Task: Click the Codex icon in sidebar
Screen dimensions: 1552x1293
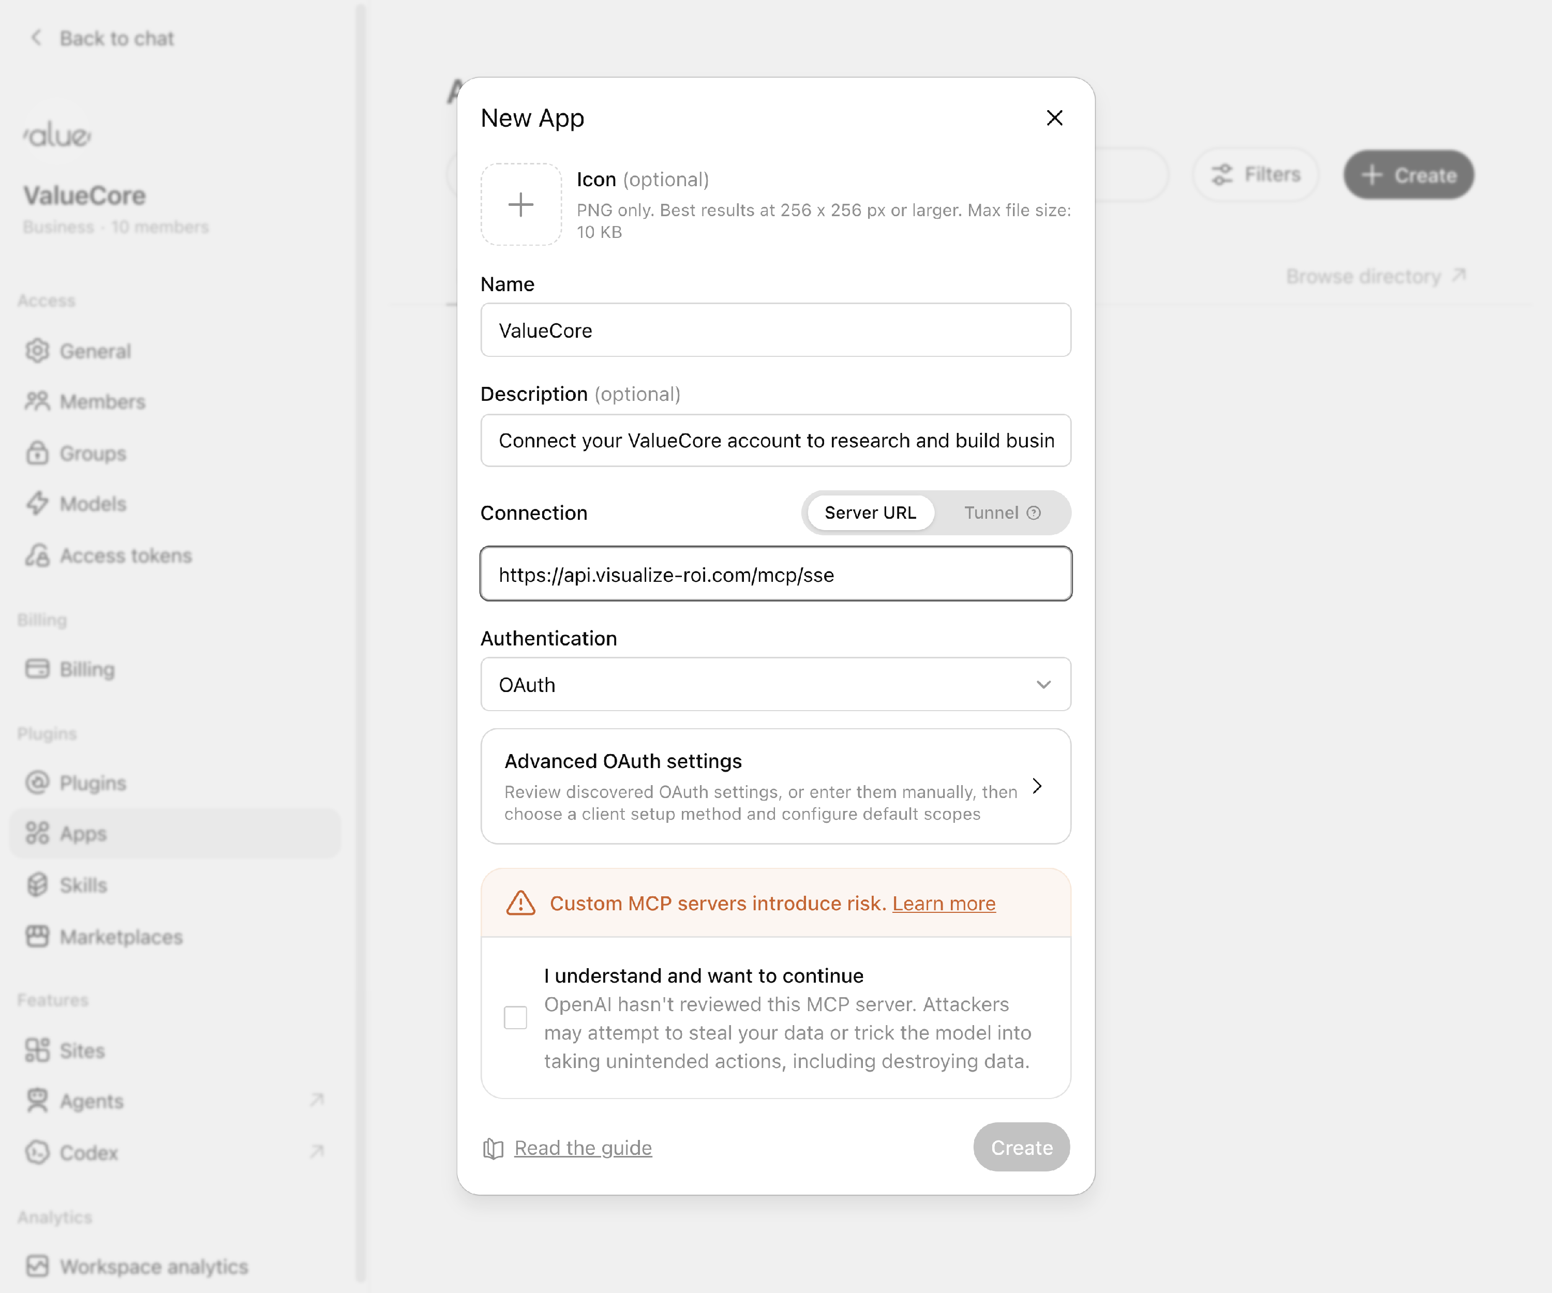Action: [x=37, y=1153]
